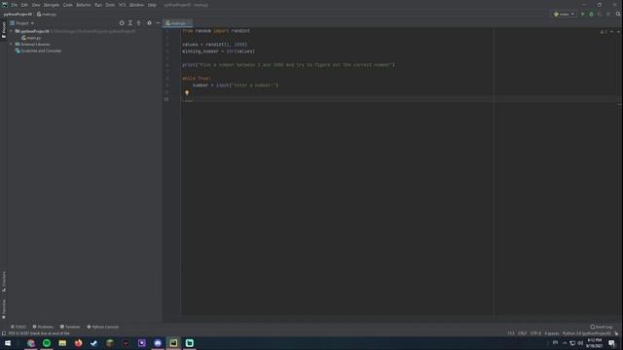Click the pythonProject breadcrumb in navigation bar
This screenshot has width=623, height=350.
pyautogui.click(x=18, y=15)
